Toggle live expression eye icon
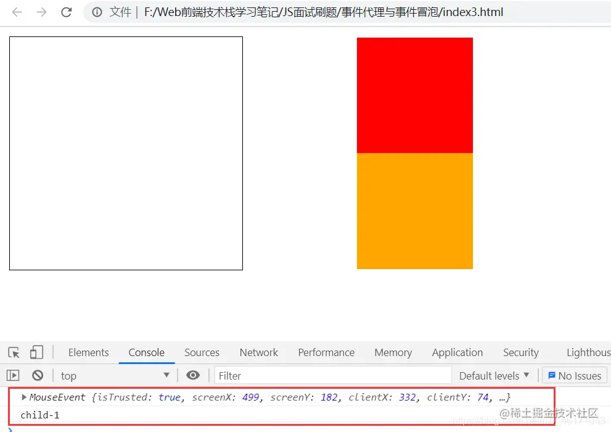This screenshot has width=611, height=432. 193,375
